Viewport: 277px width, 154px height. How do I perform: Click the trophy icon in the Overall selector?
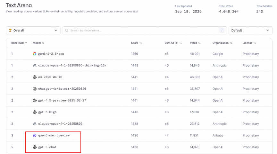10,30
